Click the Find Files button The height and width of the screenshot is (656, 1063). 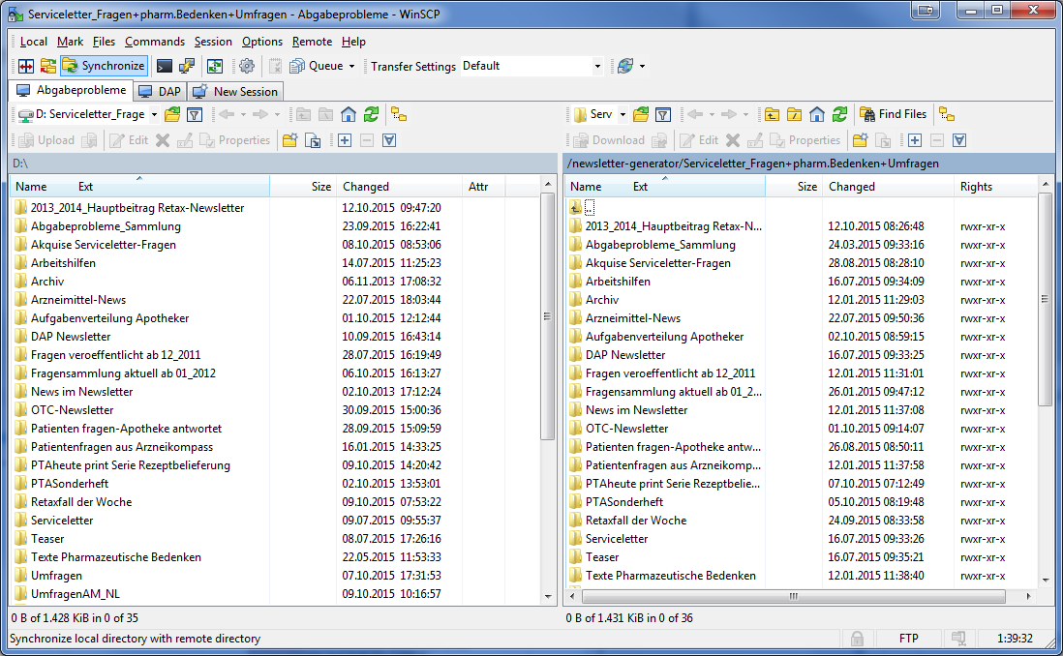[893, 114]
